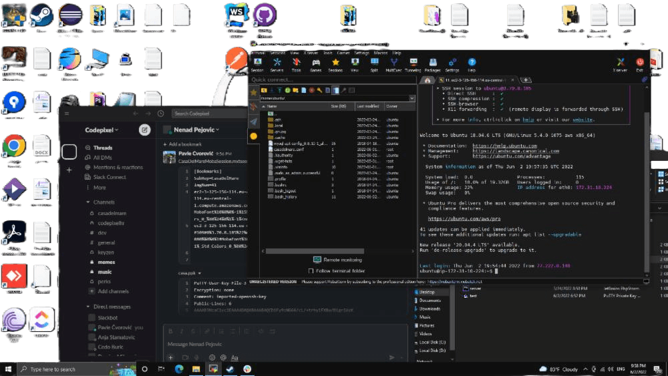
Task: Expand the remote path dropdown
Action: point(412,98)
